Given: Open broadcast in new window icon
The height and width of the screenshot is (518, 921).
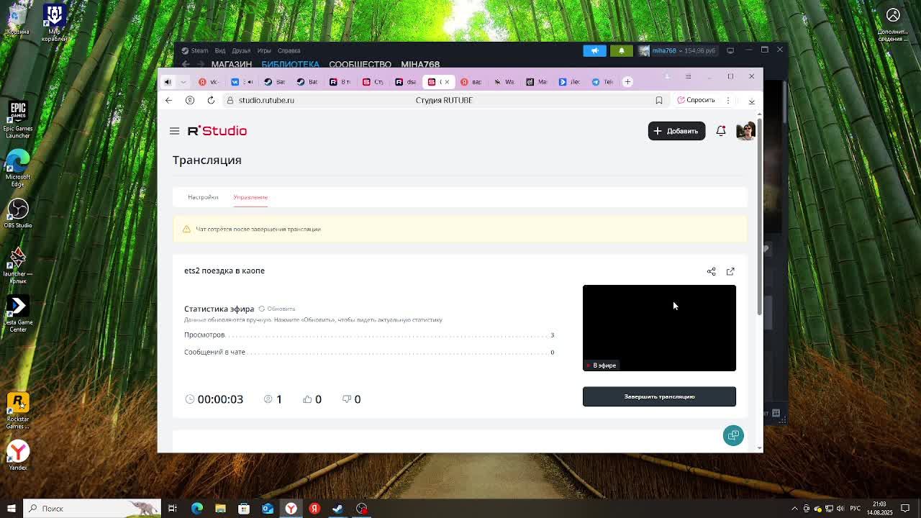Looking at the screenshot, I should 730,271.
